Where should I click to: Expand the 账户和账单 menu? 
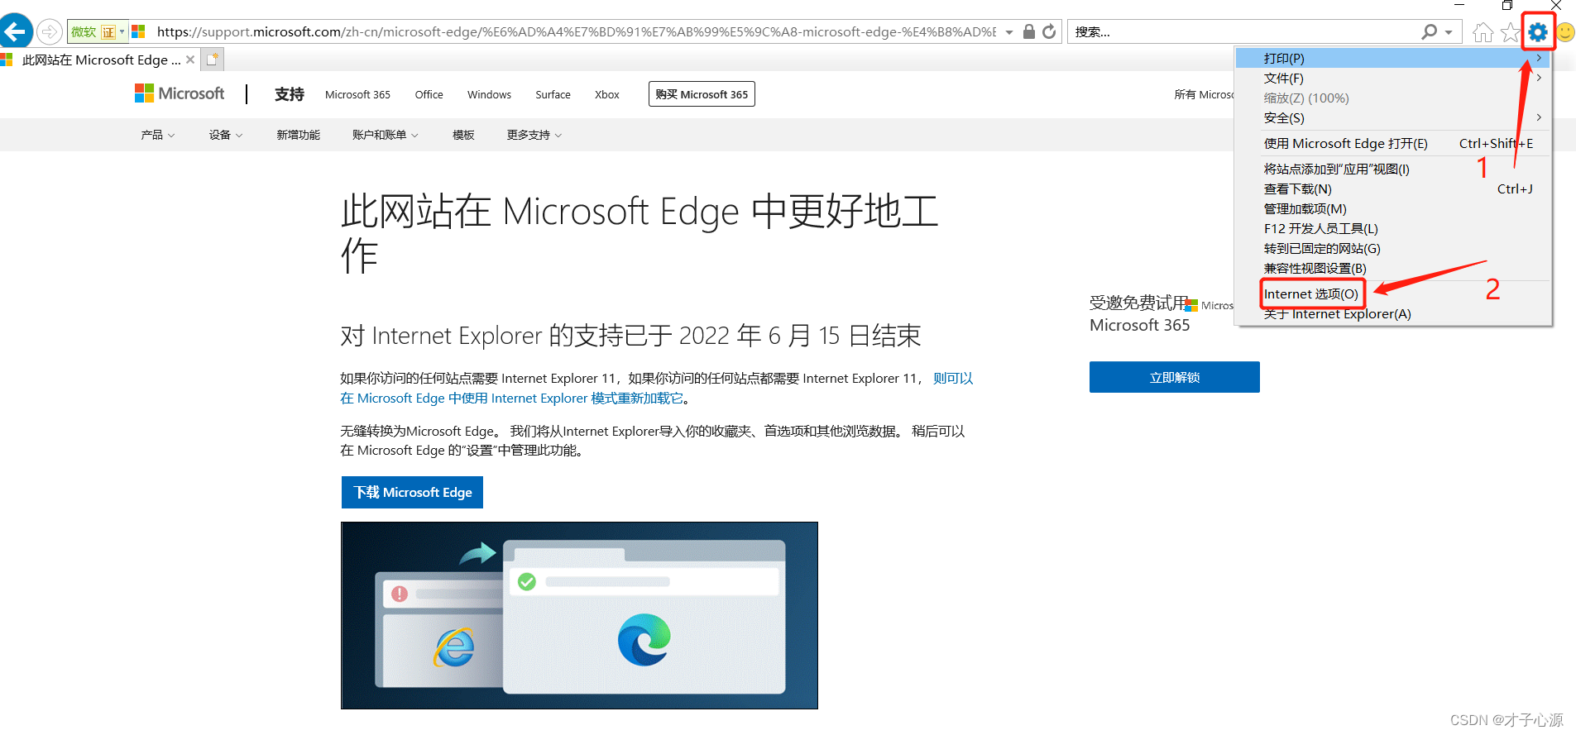pyautogui.click(x=385, y=135)
